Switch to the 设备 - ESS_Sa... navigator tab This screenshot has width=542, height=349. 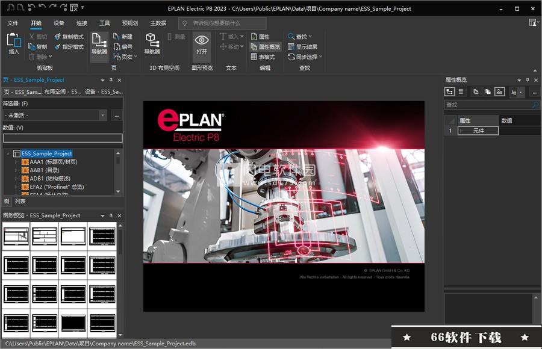pos(104,92)
